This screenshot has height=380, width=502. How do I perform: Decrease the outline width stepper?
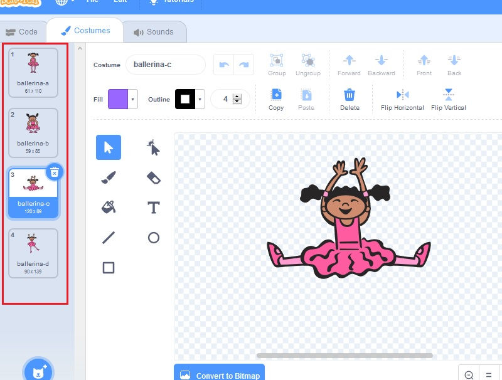click(x=237, y=102)
